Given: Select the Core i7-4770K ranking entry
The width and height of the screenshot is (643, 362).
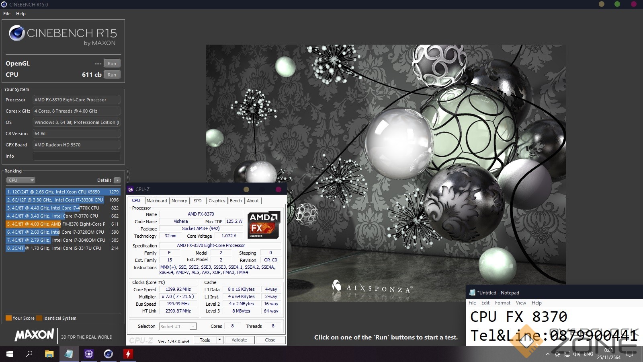Looking at the screenshot, I should [63, 208].
